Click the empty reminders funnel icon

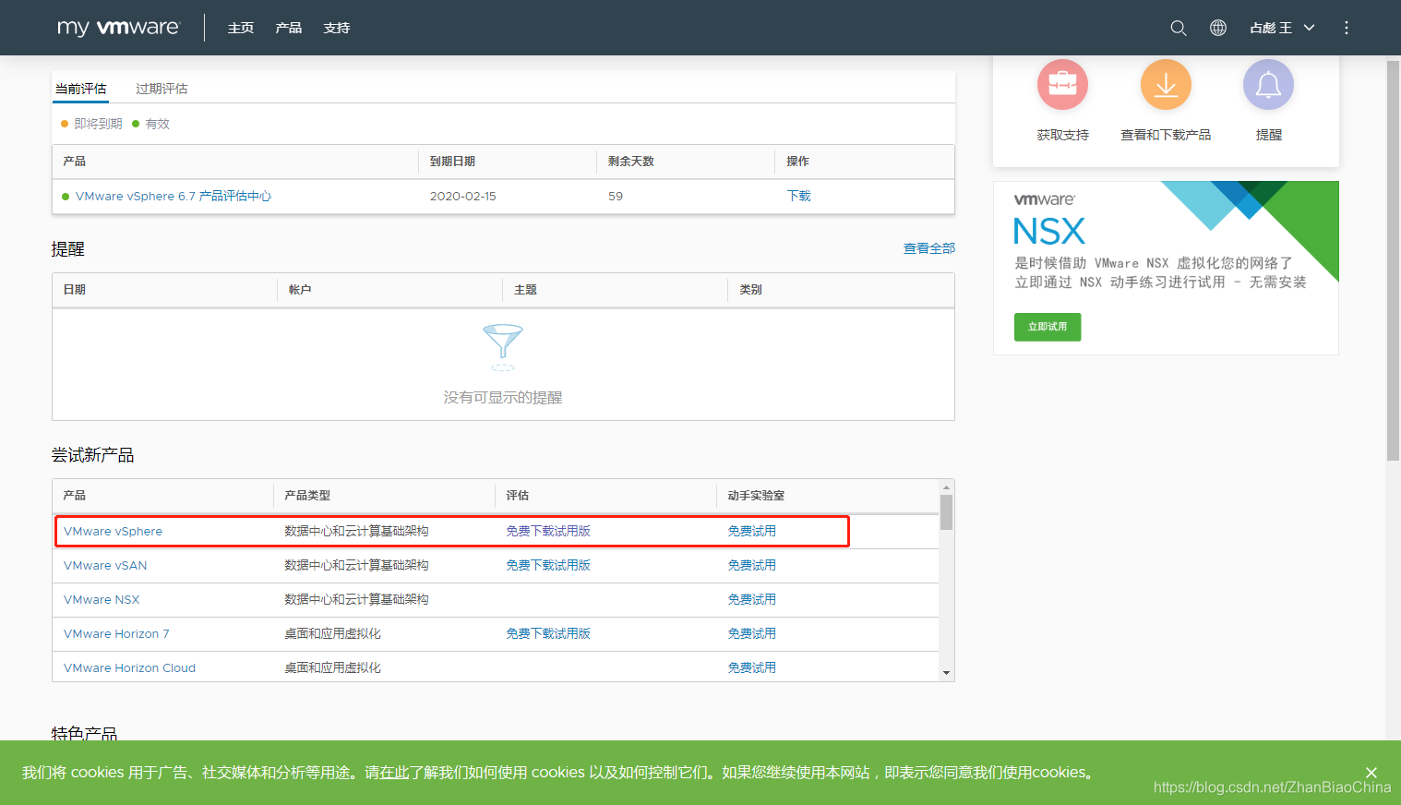pyautogui.click(x=503, y=347)
